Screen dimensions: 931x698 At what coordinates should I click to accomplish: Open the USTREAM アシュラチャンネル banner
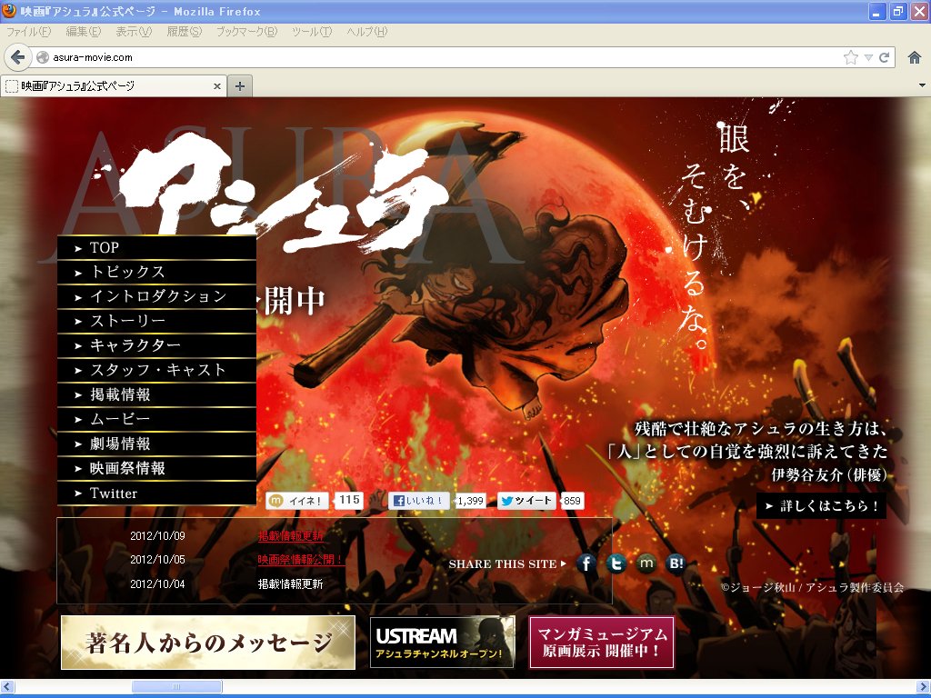coord(442,642)
